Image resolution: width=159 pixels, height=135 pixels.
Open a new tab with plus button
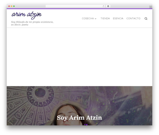(151, 7)
